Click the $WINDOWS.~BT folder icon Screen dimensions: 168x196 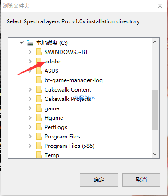coord(39,52)
